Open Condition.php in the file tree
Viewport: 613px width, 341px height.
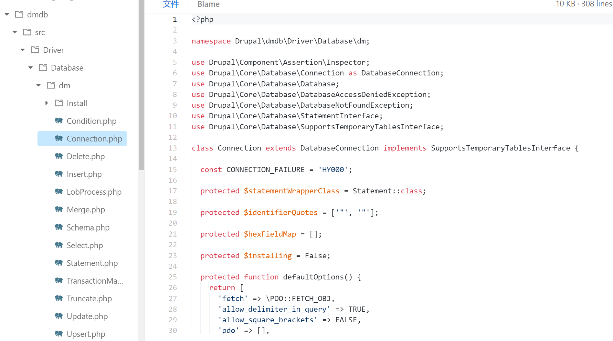(91, 121)
